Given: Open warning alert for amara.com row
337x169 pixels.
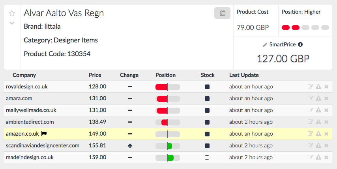Looking at the screenshot, I should 318,99.
